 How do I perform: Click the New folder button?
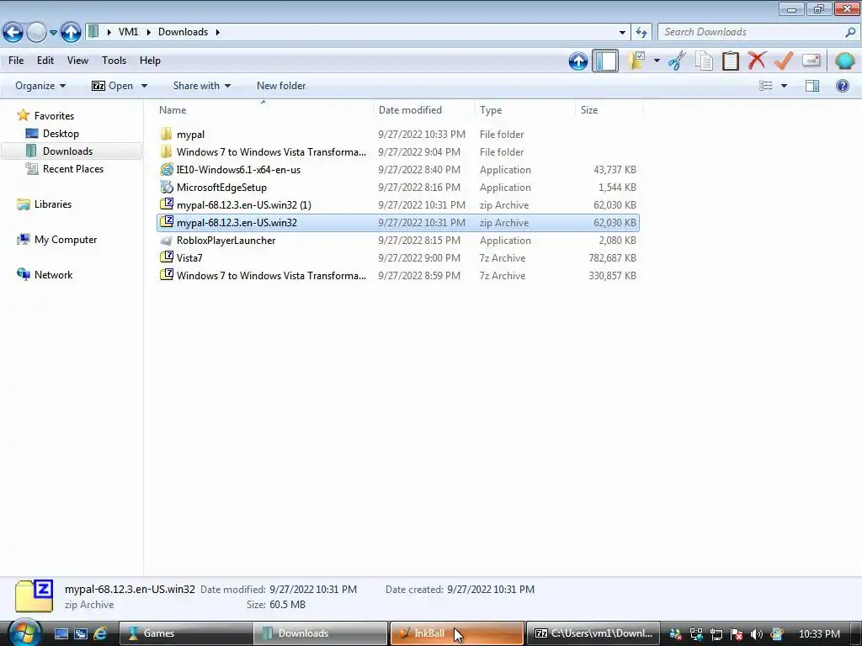281,86
